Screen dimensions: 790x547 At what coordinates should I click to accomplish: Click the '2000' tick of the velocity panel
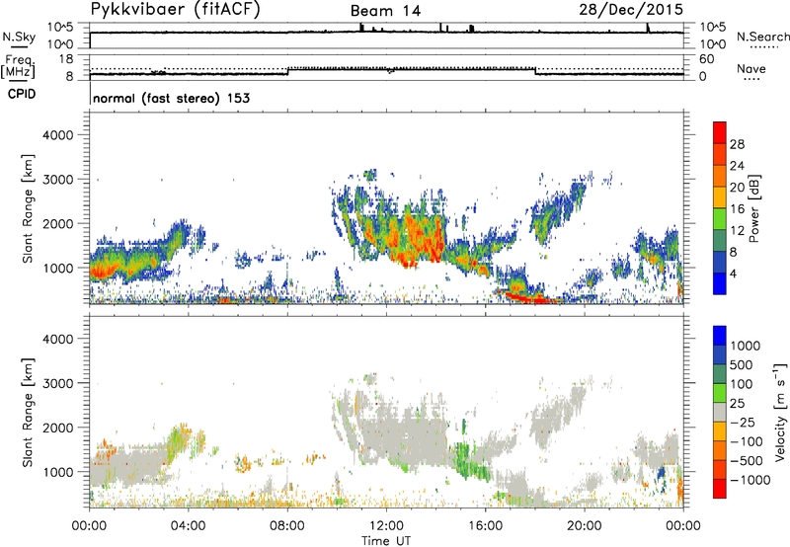tap(57, 428)
